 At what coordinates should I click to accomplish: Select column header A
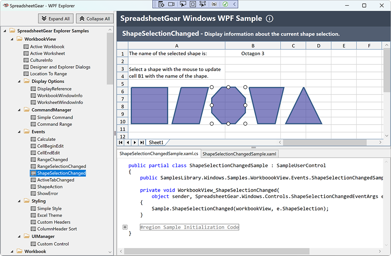click(177, 46)
